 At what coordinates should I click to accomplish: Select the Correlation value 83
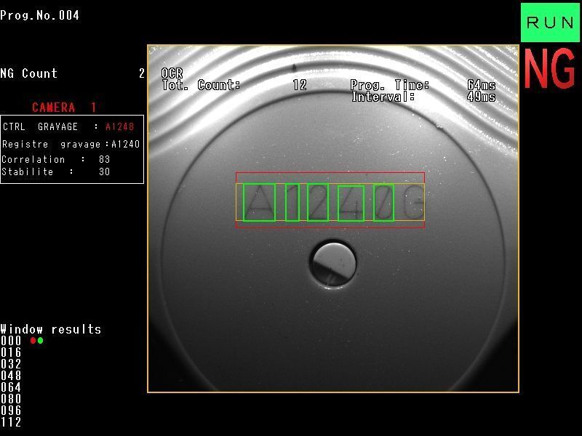(x=104, y=159)
